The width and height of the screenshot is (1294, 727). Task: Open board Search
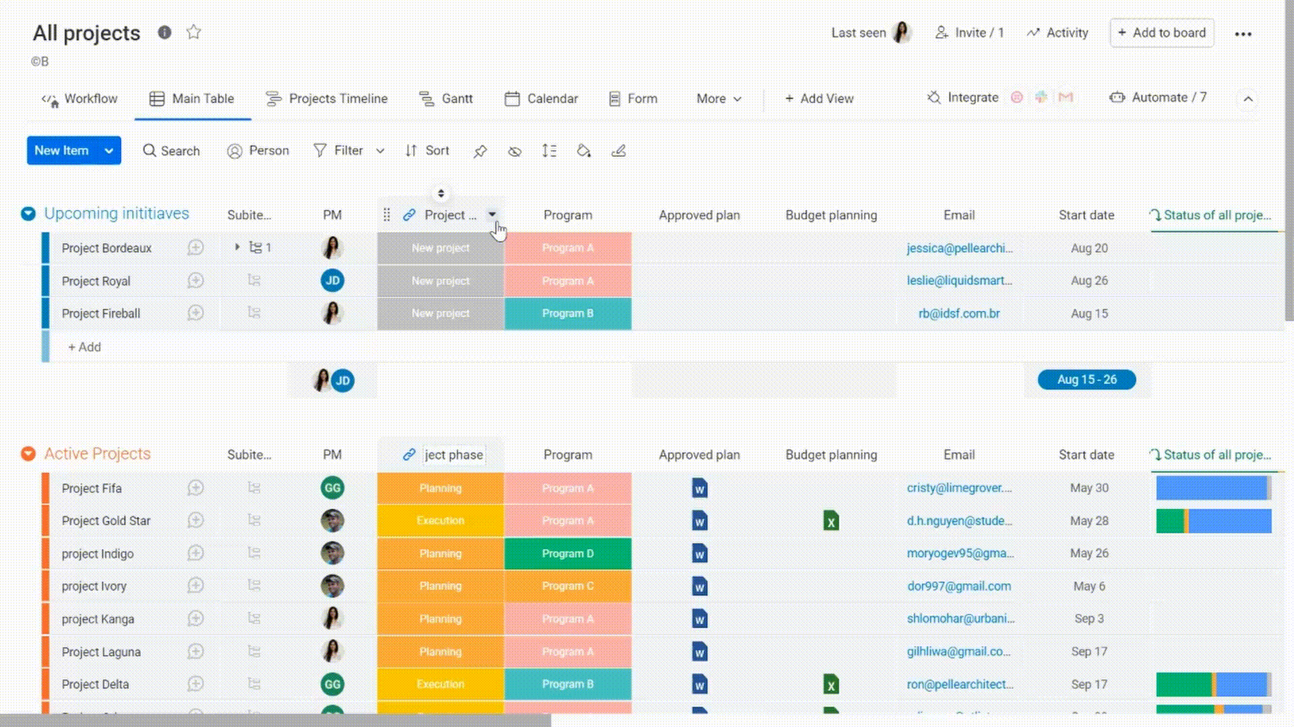coord(171,151)
